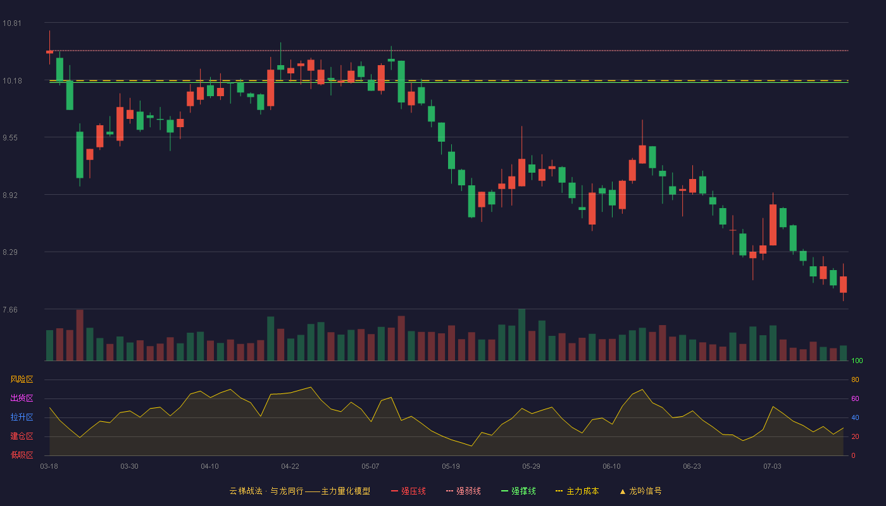Toggle the 主力成本 legend entry
The width and height of the screenshot is (886, 506).
coord(577,491)
